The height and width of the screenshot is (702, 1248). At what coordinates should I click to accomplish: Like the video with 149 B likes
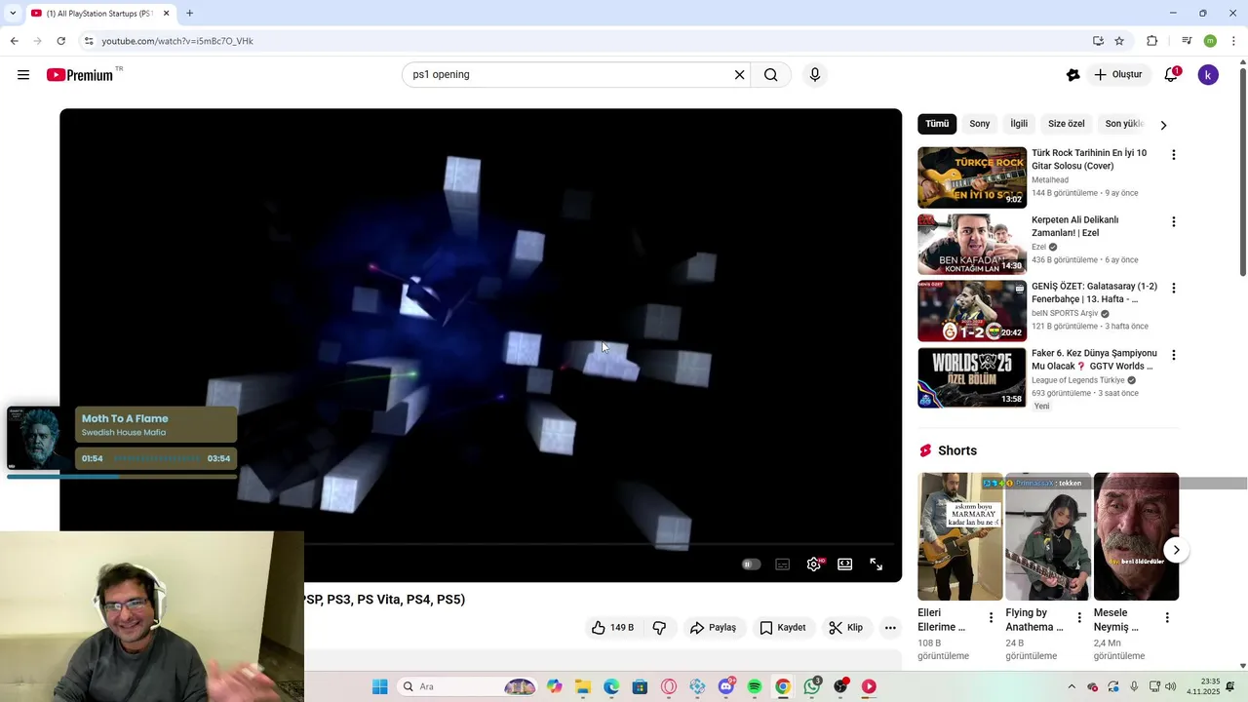(612, 628)
